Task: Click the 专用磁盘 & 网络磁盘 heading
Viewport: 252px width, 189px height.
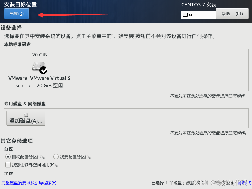Action: [x=25, y=104]
